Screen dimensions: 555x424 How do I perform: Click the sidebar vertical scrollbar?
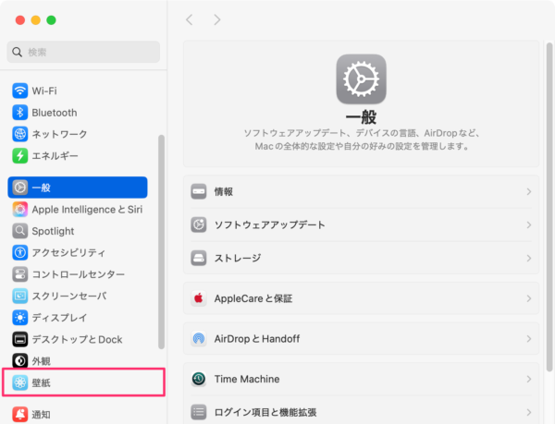tap(161, 242)
